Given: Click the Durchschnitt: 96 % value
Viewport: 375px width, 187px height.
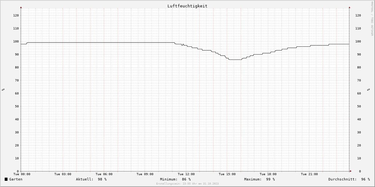Looking at the screenshot, I should pos(349,179).
